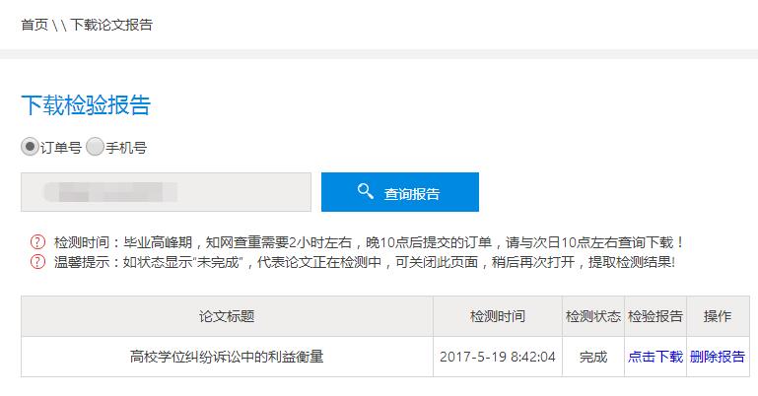Click the timestamp 2017-5-19 8:42:04

pos(498,357)
